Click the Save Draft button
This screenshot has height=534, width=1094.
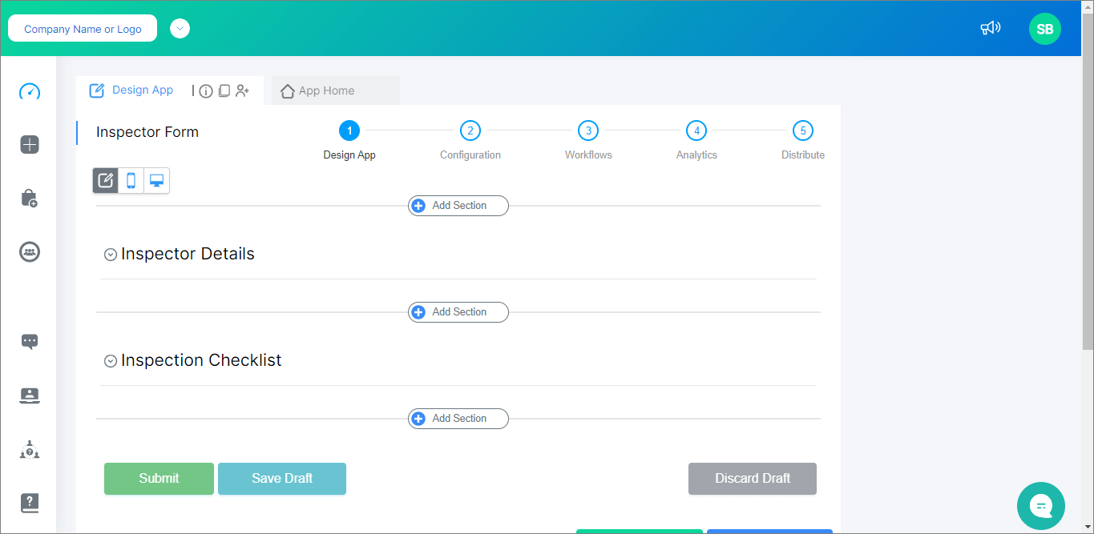pyautogui.click(x=281, y=478)
